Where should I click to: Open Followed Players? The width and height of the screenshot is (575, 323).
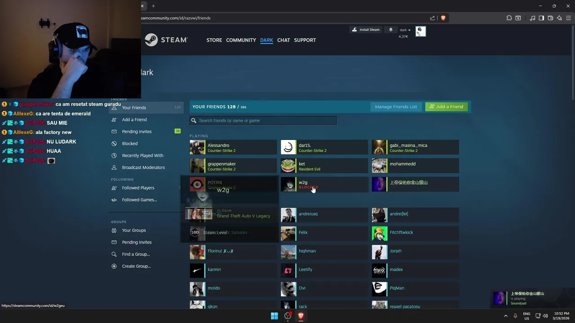146,188
